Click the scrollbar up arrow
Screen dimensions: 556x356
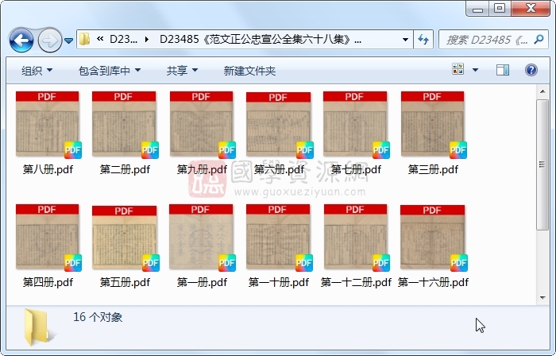(x=542, y=91)
